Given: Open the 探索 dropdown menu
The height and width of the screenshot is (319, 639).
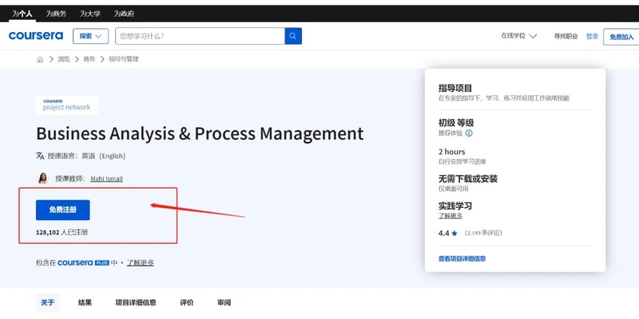Looking at the screenshot, I should click(90, 36).
